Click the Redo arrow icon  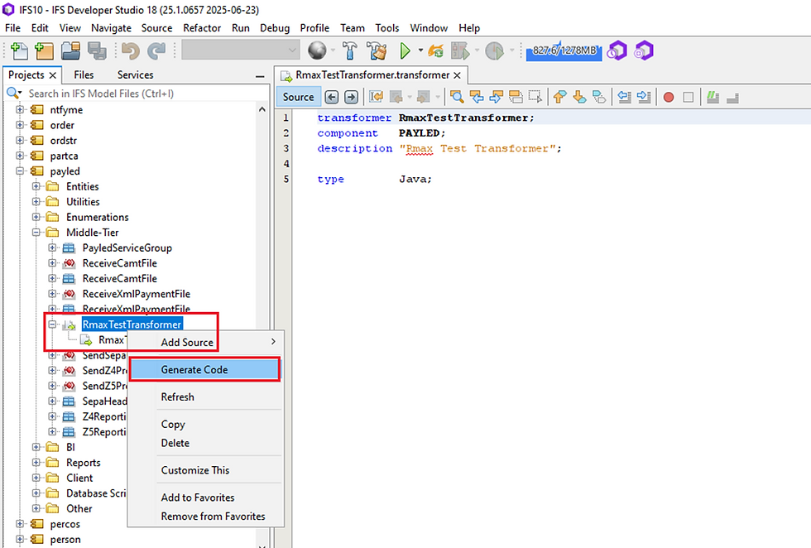[x=156, y=50]
